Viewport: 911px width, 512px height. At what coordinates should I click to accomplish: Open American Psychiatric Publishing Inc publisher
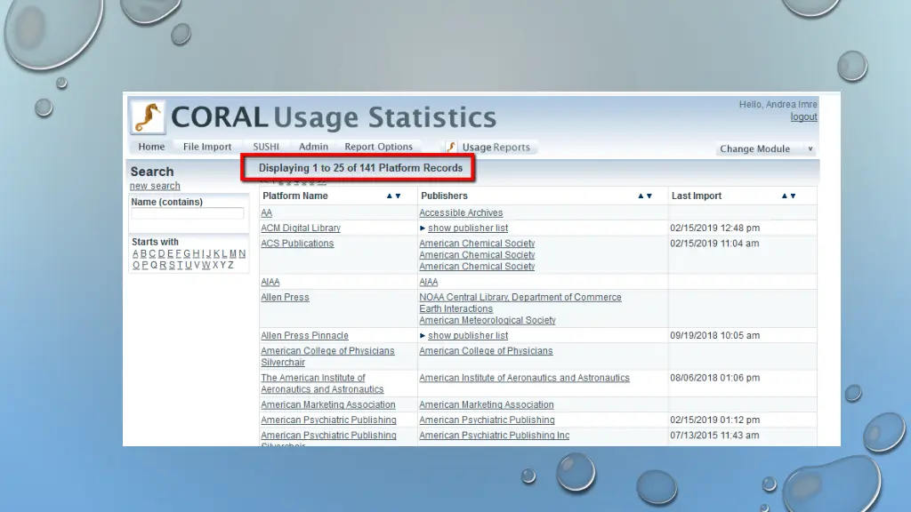[x=495, y=436]
